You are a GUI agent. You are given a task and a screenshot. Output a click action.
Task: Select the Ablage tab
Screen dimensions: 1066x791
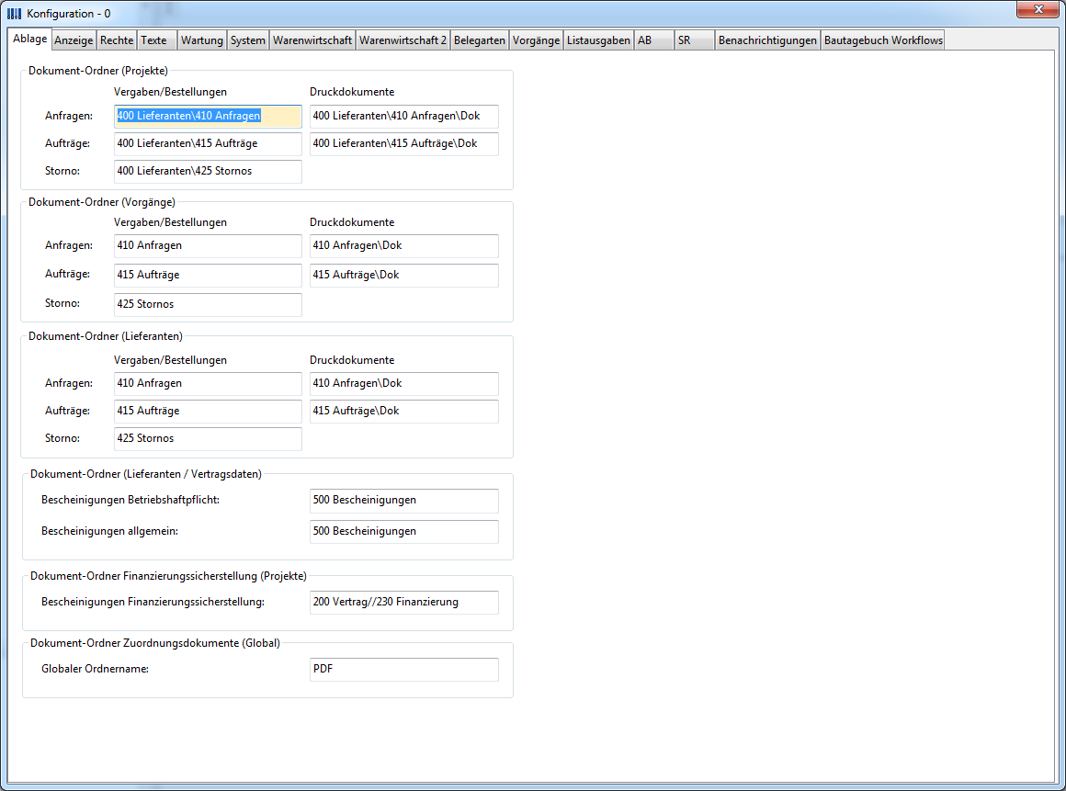click(30, 39)
